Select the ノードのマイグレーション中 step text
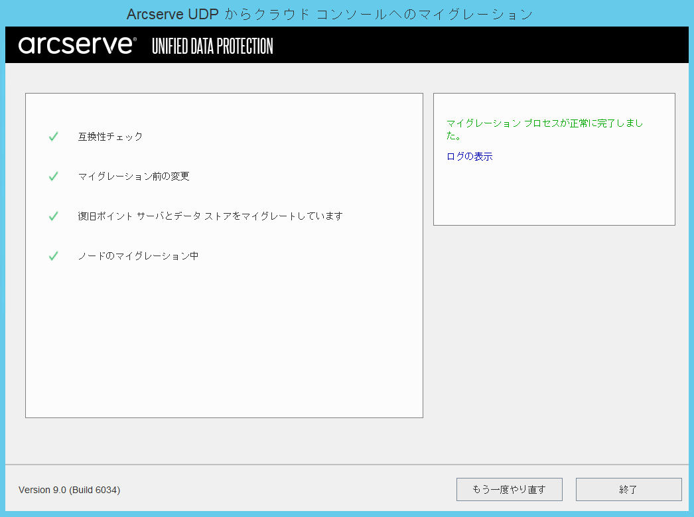 (x=138, y=256)
